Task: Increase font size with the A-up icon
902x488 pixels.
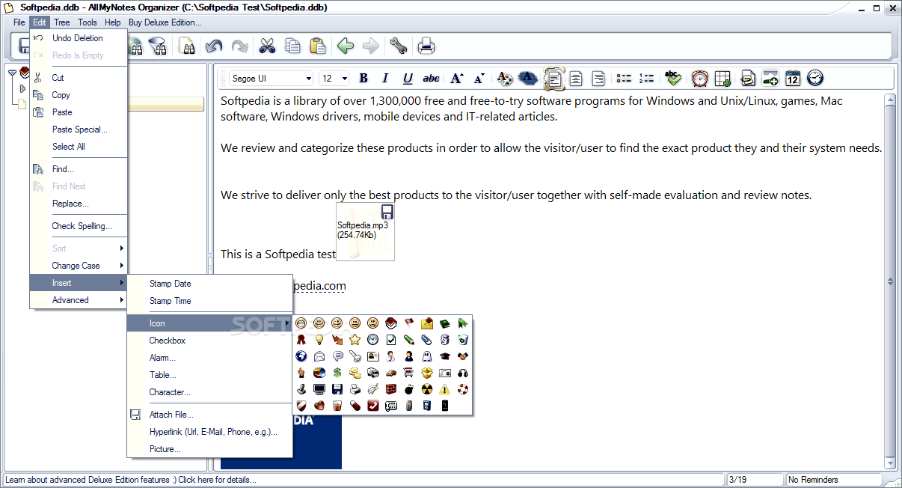Action: pos(456,78)
